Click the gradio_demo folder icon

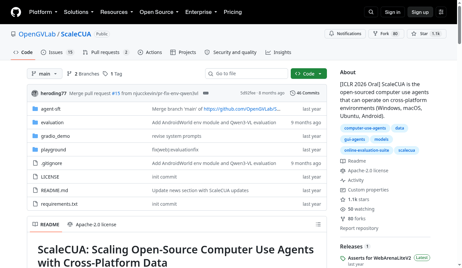(x=36, y=136)
